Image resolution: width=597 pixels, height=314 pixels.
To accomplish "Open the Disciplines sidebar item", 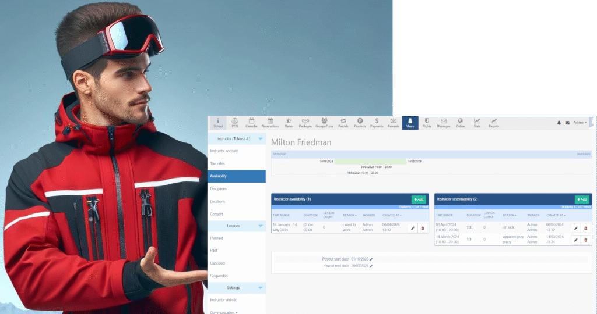I will click(x=219, y=188).
